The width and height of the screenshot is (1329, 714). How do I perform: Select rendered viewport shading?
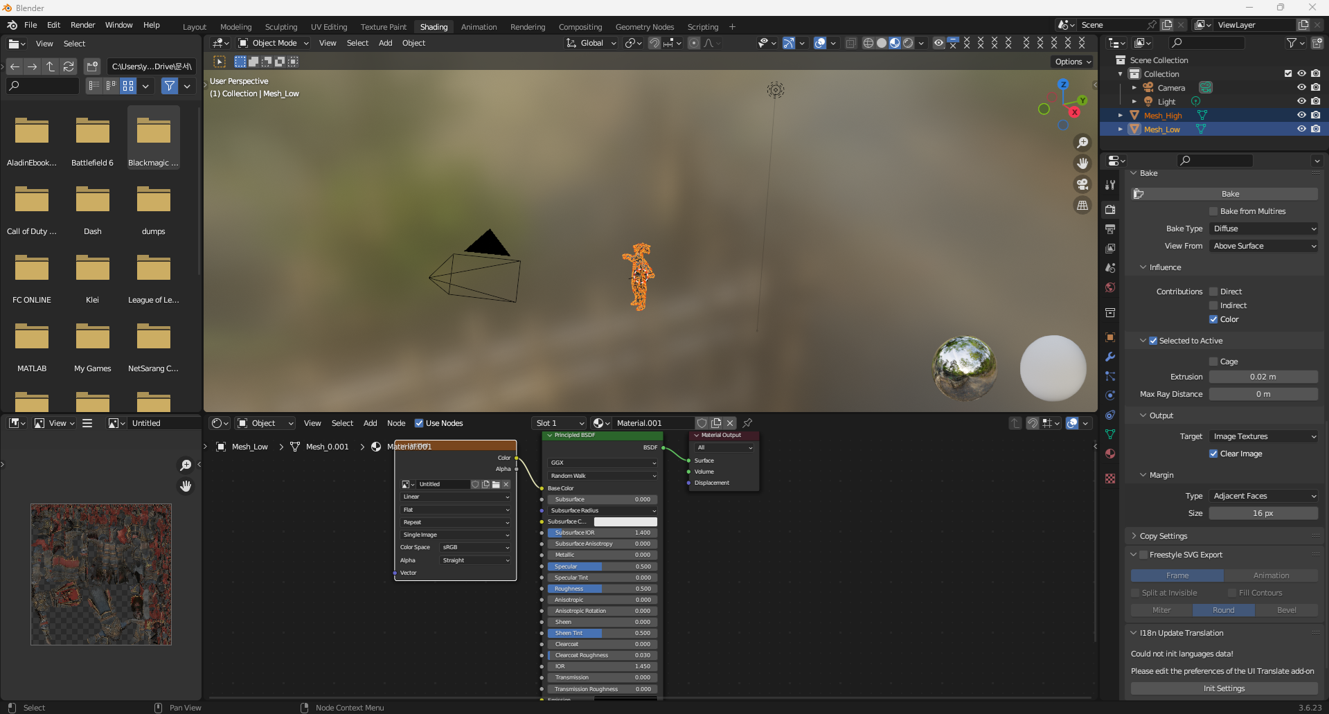[908, 43]
